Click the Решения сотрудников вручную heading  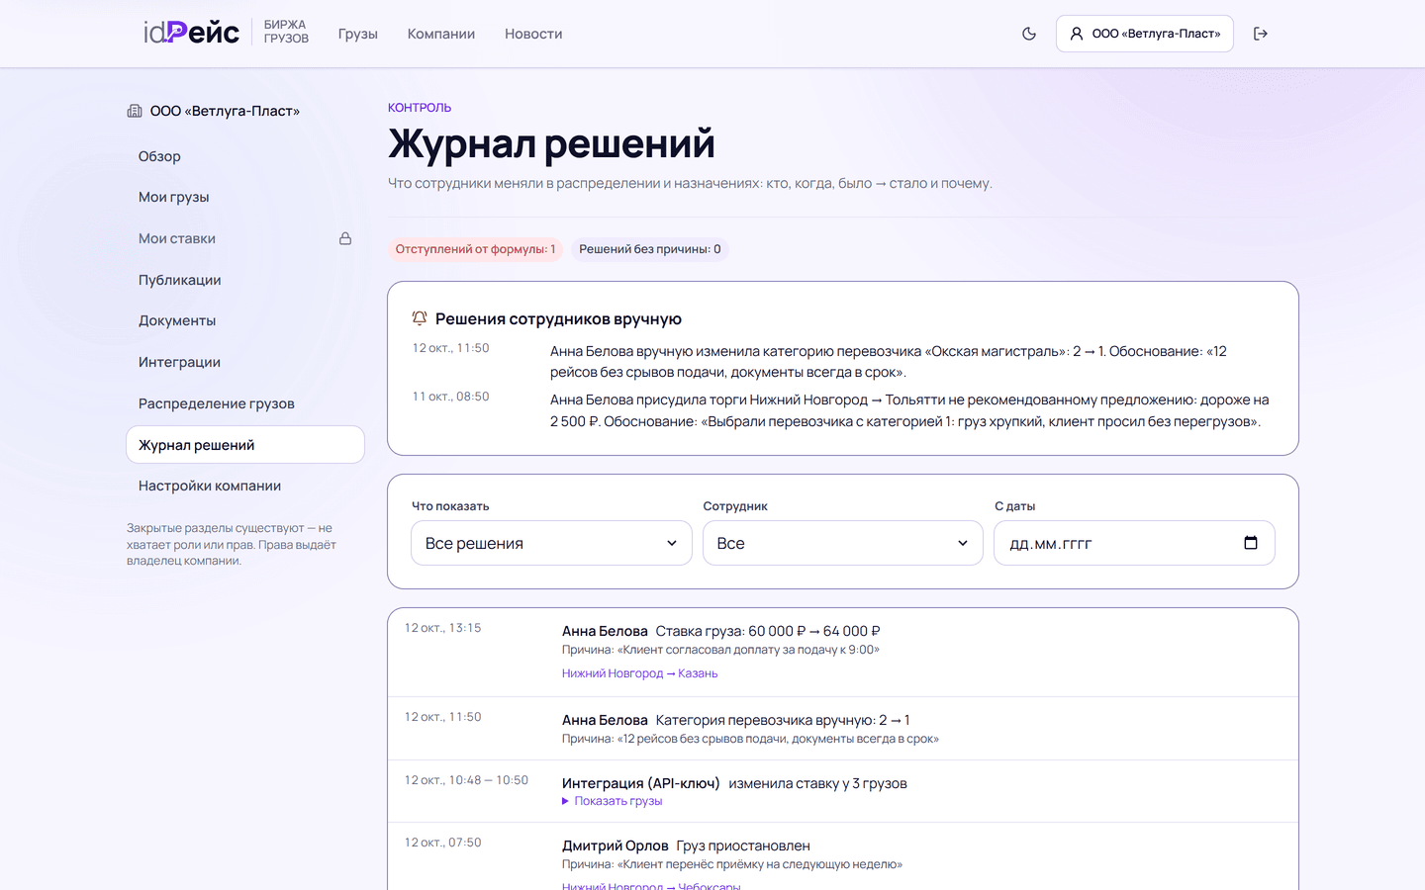(x=558, y=318)
